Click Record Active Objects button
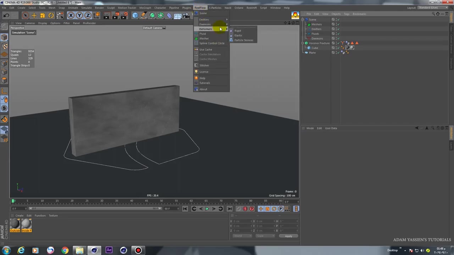Viewport: 454px width, 255px height. [x=238, y=209]
